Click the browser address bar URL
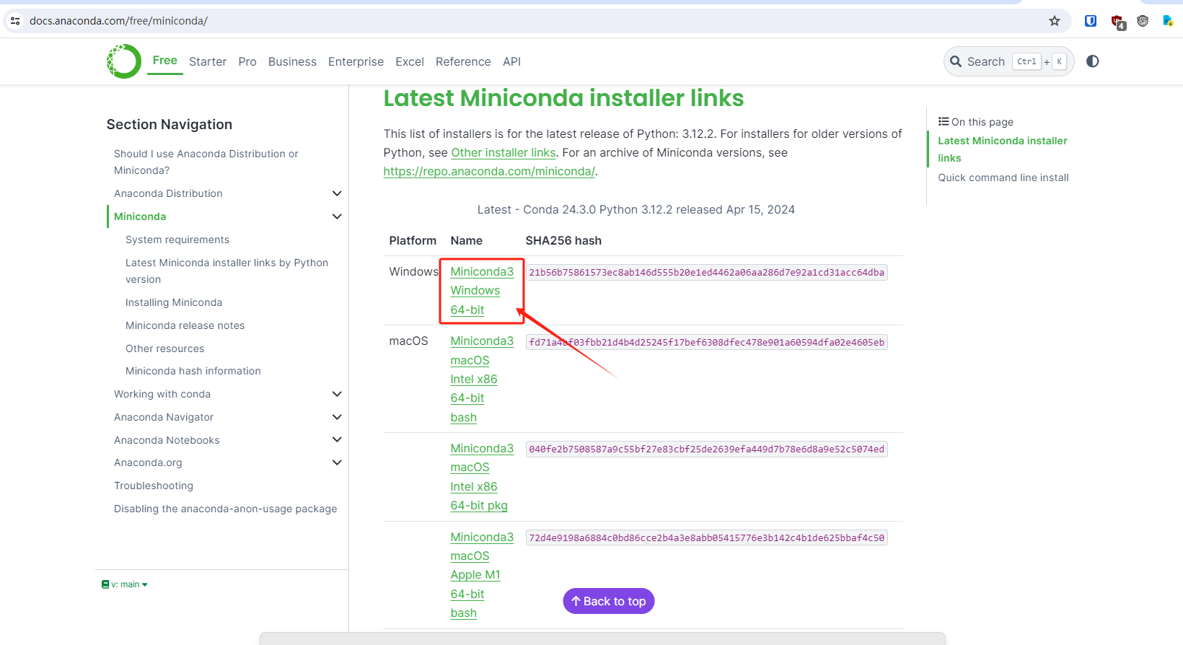Image resolution: width=1183 pixels, height=645 pixels. click(x=118, y=21)
